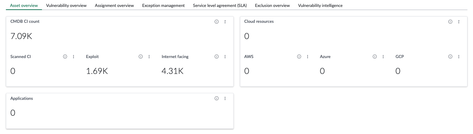473x134 pixels.
Task: Open Service level agreement (SLA) tab
Action: click(220, 6)
